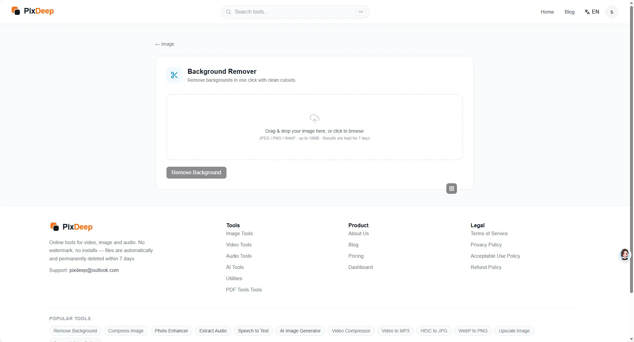
Task: Open Blog in the top navigation
Action: [569, 12]
